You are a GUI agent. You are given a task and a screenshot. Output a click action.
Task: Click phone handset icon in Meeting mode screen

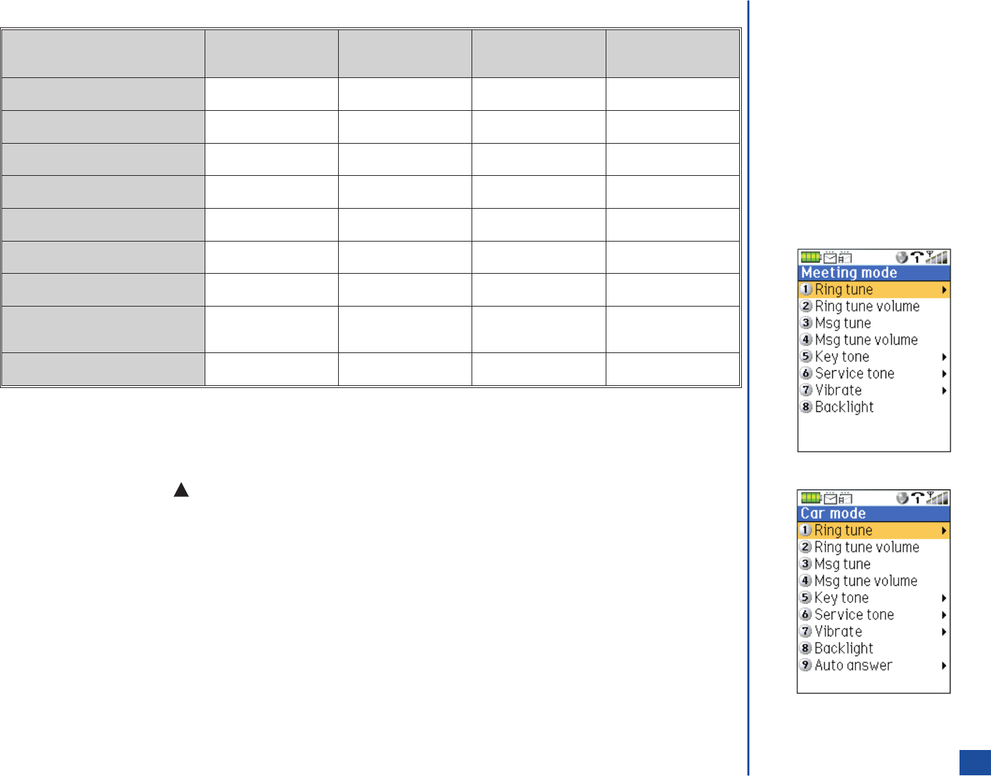[x=917, y=257]
